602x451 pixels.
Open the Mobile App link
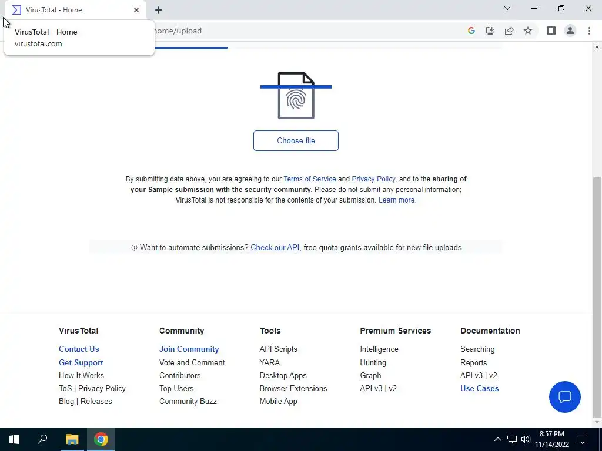(278, 402)
